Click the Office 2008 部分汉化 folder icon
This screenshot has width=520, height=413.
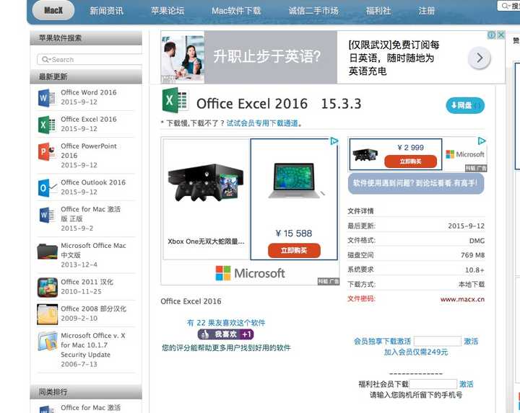click(48, 314)
